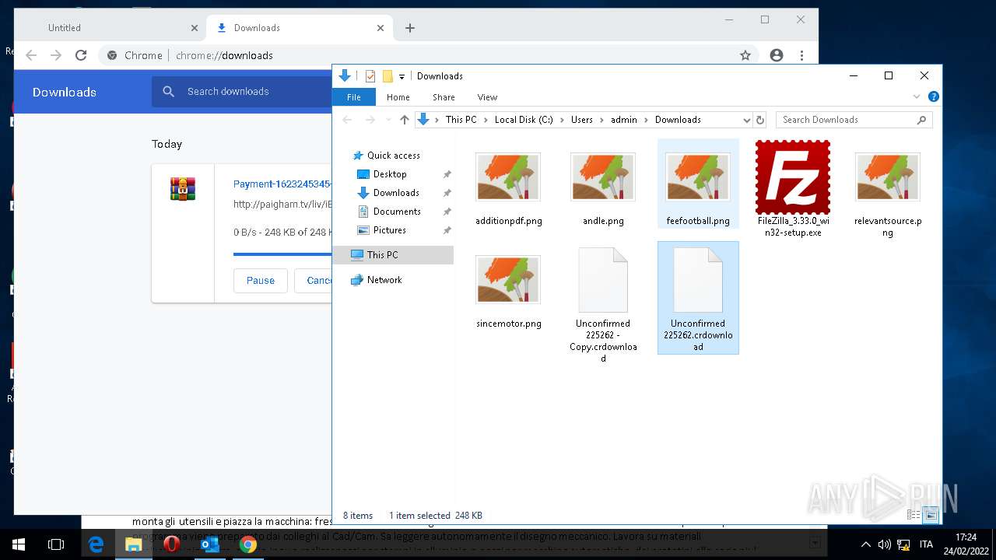Open recent locations dropdown in Explorer
996x560 pixels.
388,120
